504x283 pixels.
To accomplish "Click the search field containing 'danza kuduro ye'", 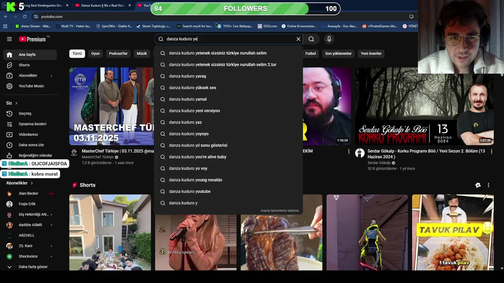I will 228,39.
